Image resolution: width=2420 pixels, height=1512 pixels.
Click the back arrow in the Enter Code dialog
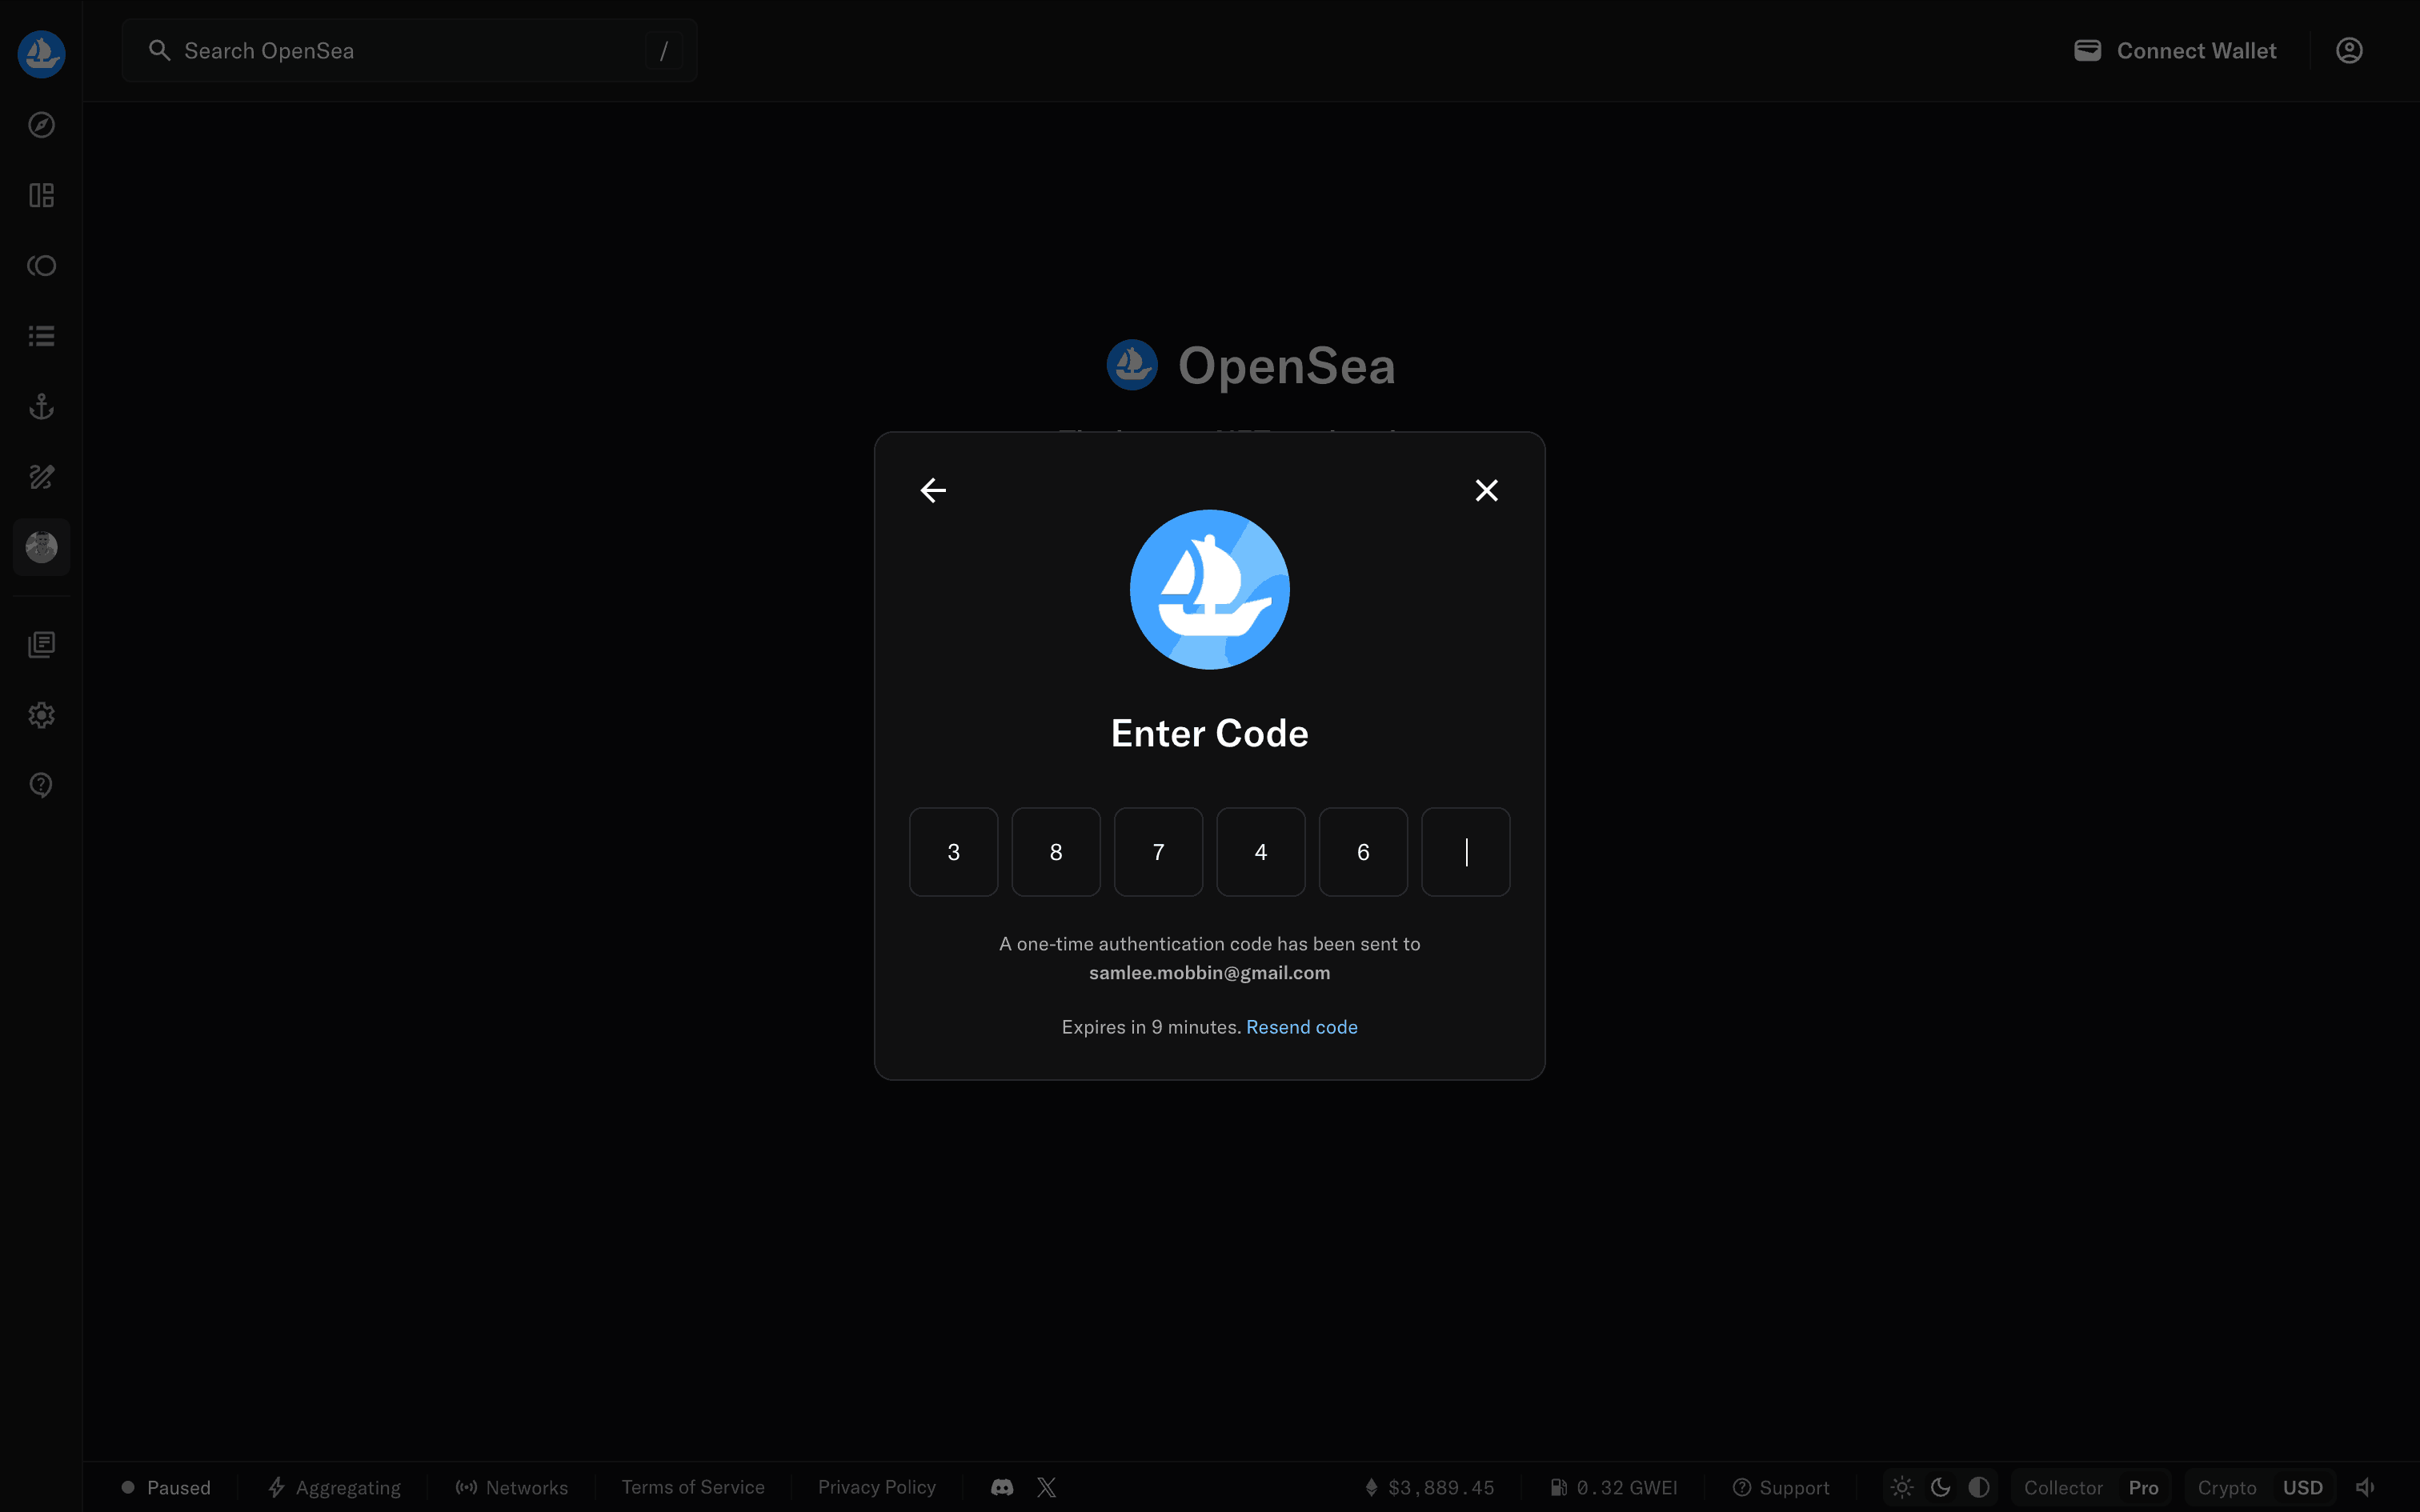[933, 490]
